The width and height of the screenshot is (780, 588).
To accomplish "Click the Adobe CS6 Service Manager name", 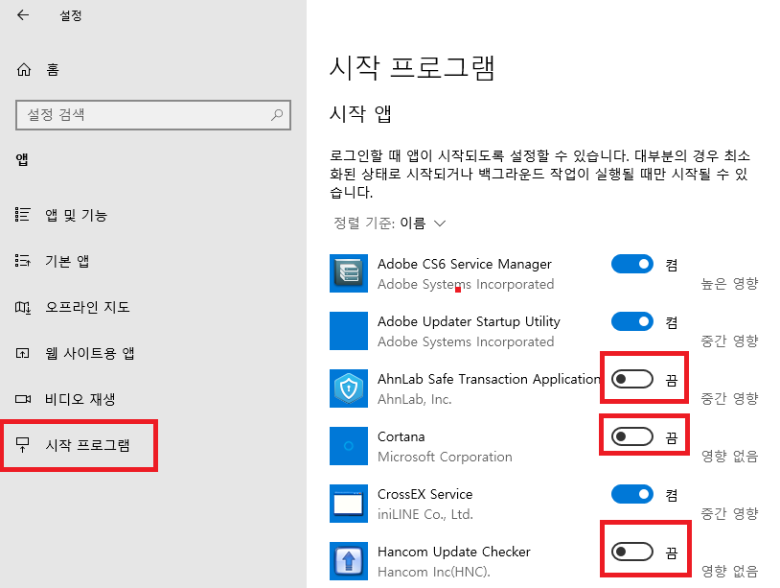I will (465, 264).
